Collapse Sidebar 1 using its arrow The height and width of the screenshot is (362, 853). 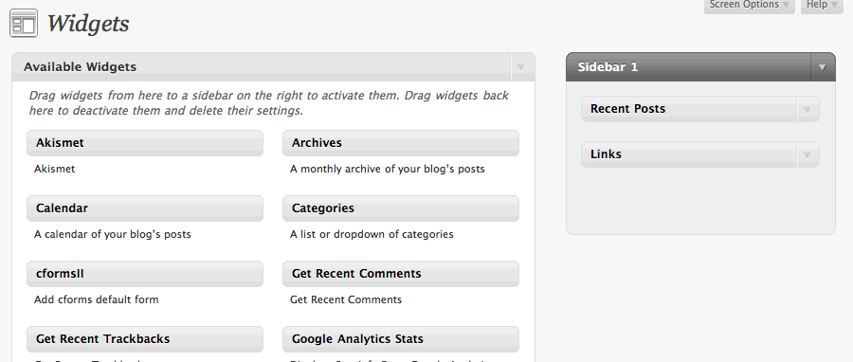[x=822, y=67]
